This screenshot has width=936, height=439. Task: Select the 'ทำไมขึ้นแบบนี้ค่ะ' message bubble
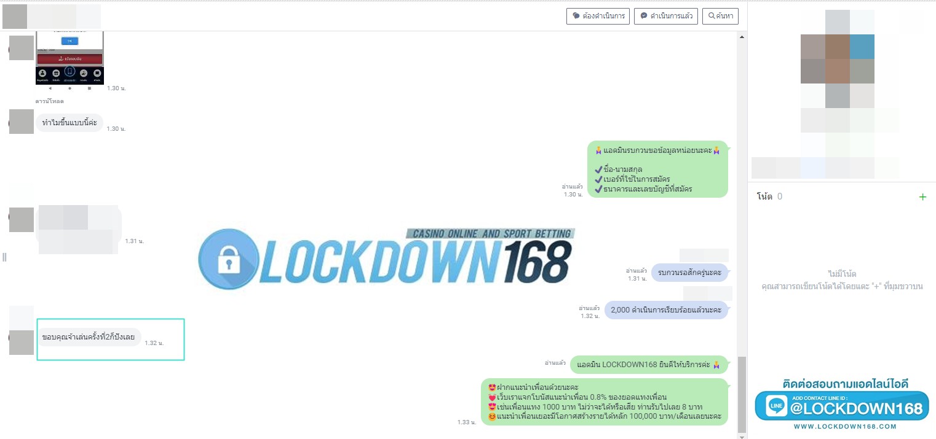pos(69,122)
